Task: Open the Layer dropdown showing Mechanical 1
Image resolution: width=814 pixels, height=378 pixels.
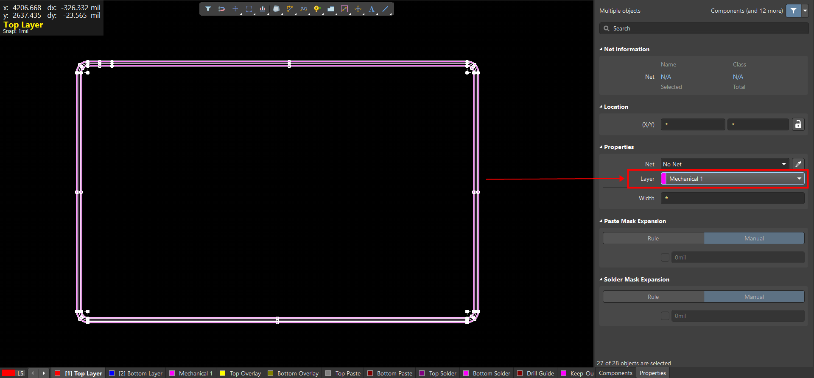Action: 733,179
